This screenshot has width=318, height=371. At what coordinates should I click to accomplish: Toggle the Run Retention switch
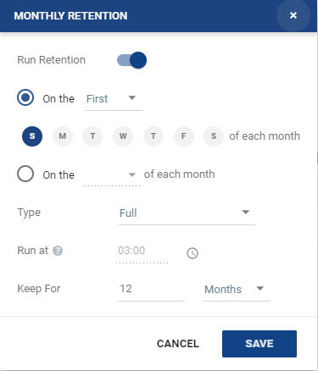point(131,60)
